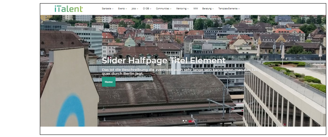Select the Jobs navigation item
This screenshot has height=137, width=328.
pos(135,9)
